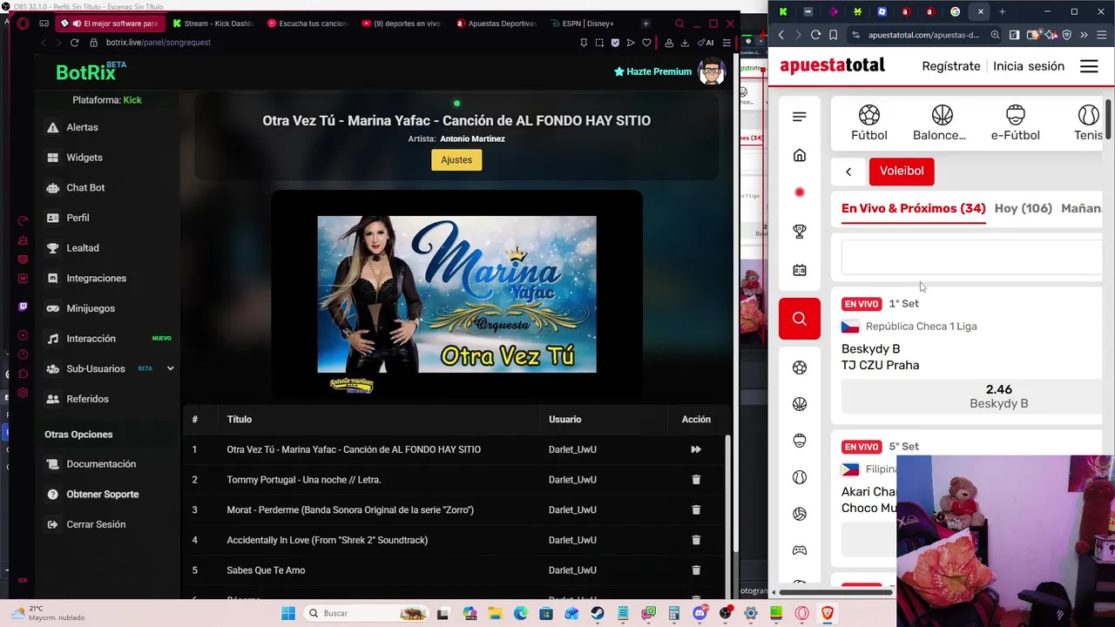Open new tab in Brave window
This screenshot has height=627, width=1115.
(x=1002, y=11)
